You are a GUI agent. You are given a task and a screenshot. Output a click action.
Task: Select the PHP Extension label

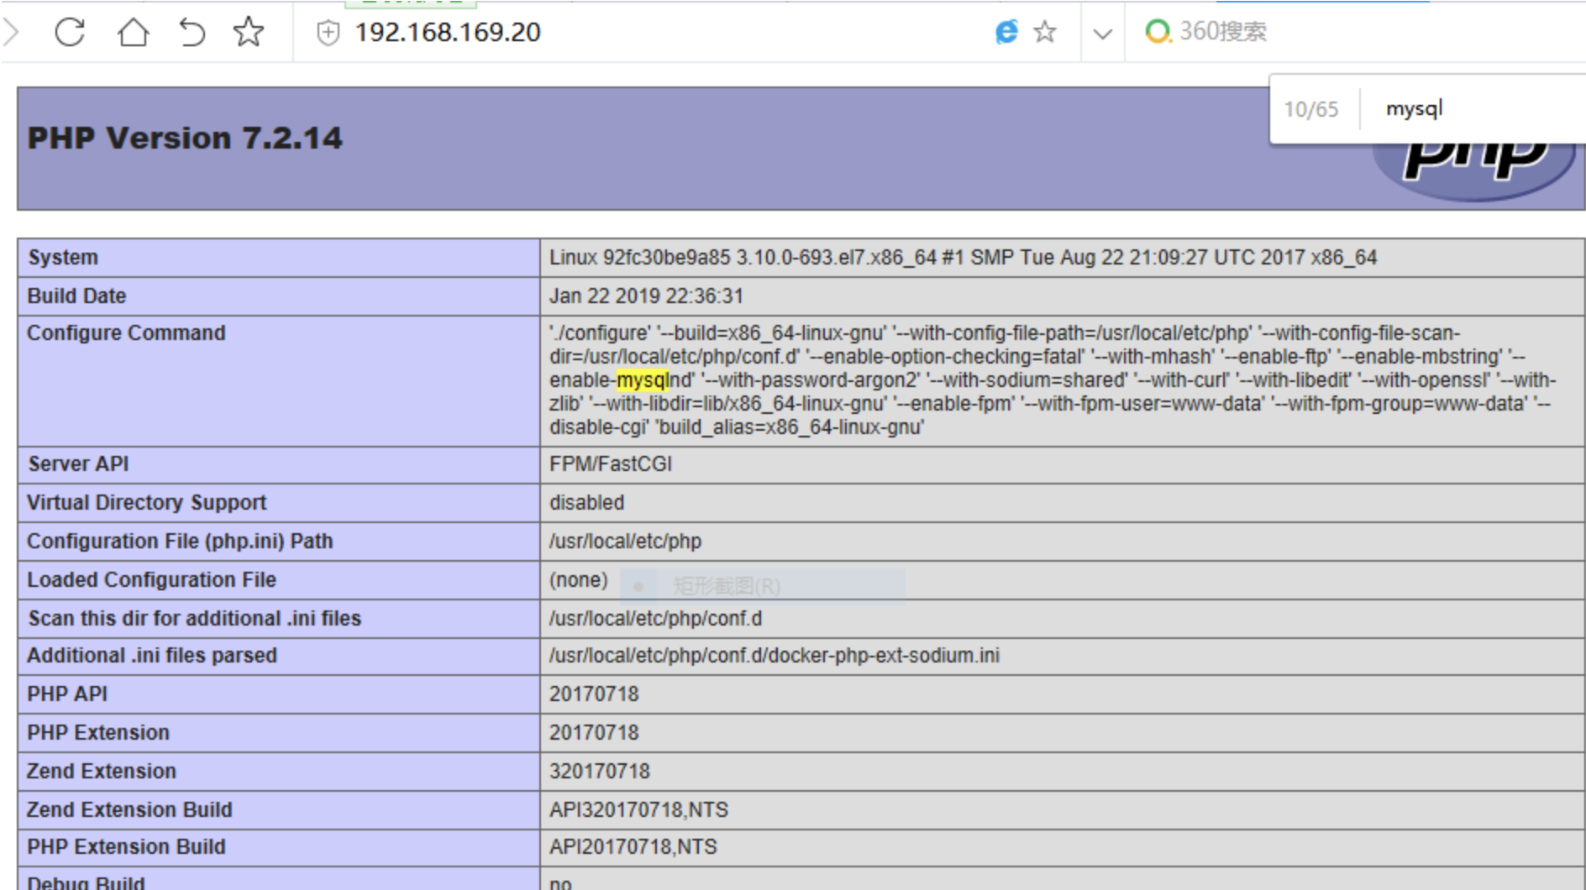98,733
